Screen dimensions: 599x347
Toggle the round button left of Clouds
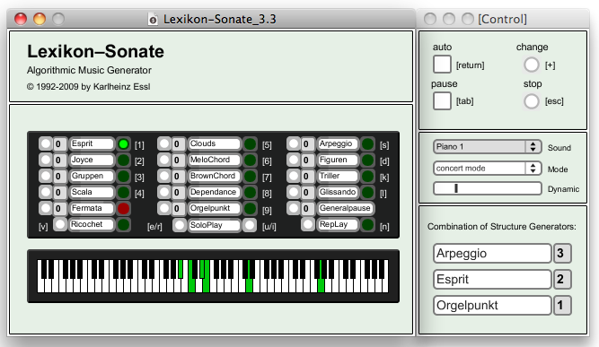point(163,143)
